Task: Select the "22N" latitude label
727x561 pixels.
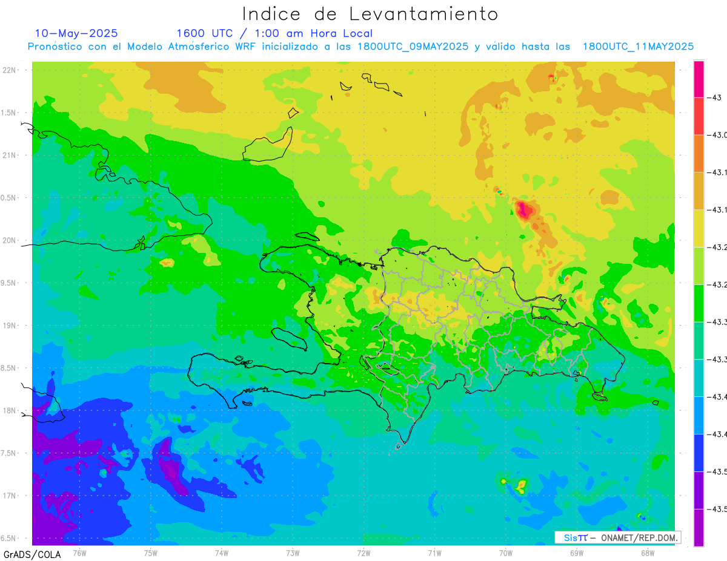Action: tap(10, 70)
